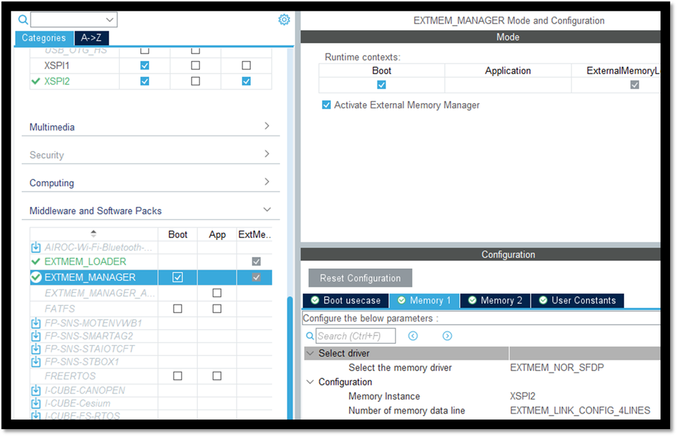Viewport: 677px width, 436px height.
Task: Click Memory Instance value XSPI2
Action: coord(522,396)
